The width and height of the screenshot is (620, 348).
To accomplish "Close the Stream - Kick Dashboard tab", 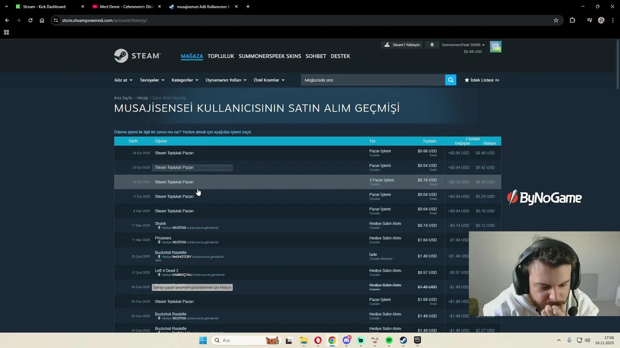I will tap(82, 7).
